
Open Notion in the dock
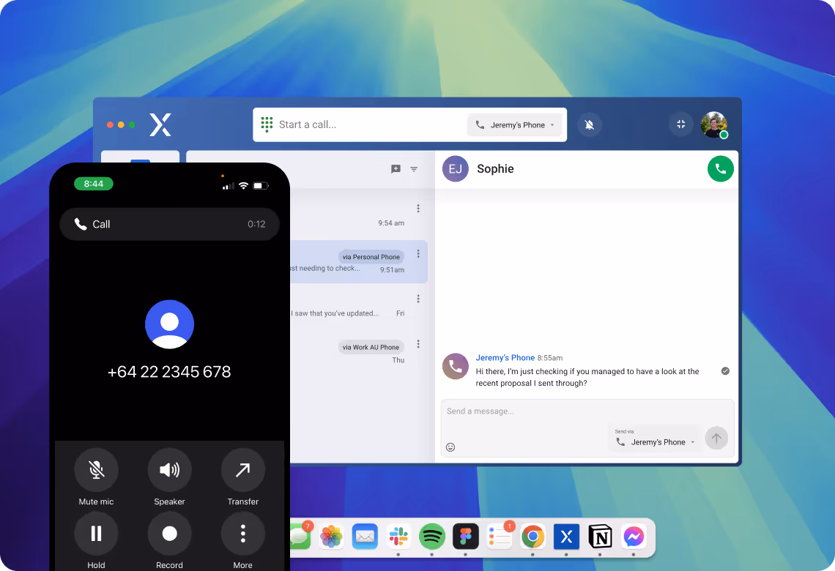click(600, 537)
